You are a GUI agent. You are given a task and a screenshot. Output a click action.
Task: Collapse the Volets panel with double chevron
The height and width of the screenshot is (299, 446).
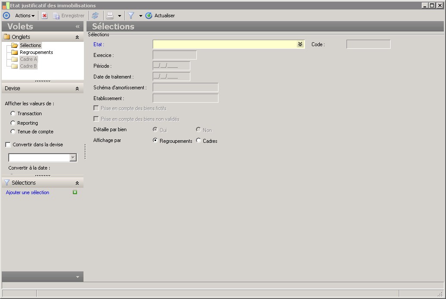[77, 26]
